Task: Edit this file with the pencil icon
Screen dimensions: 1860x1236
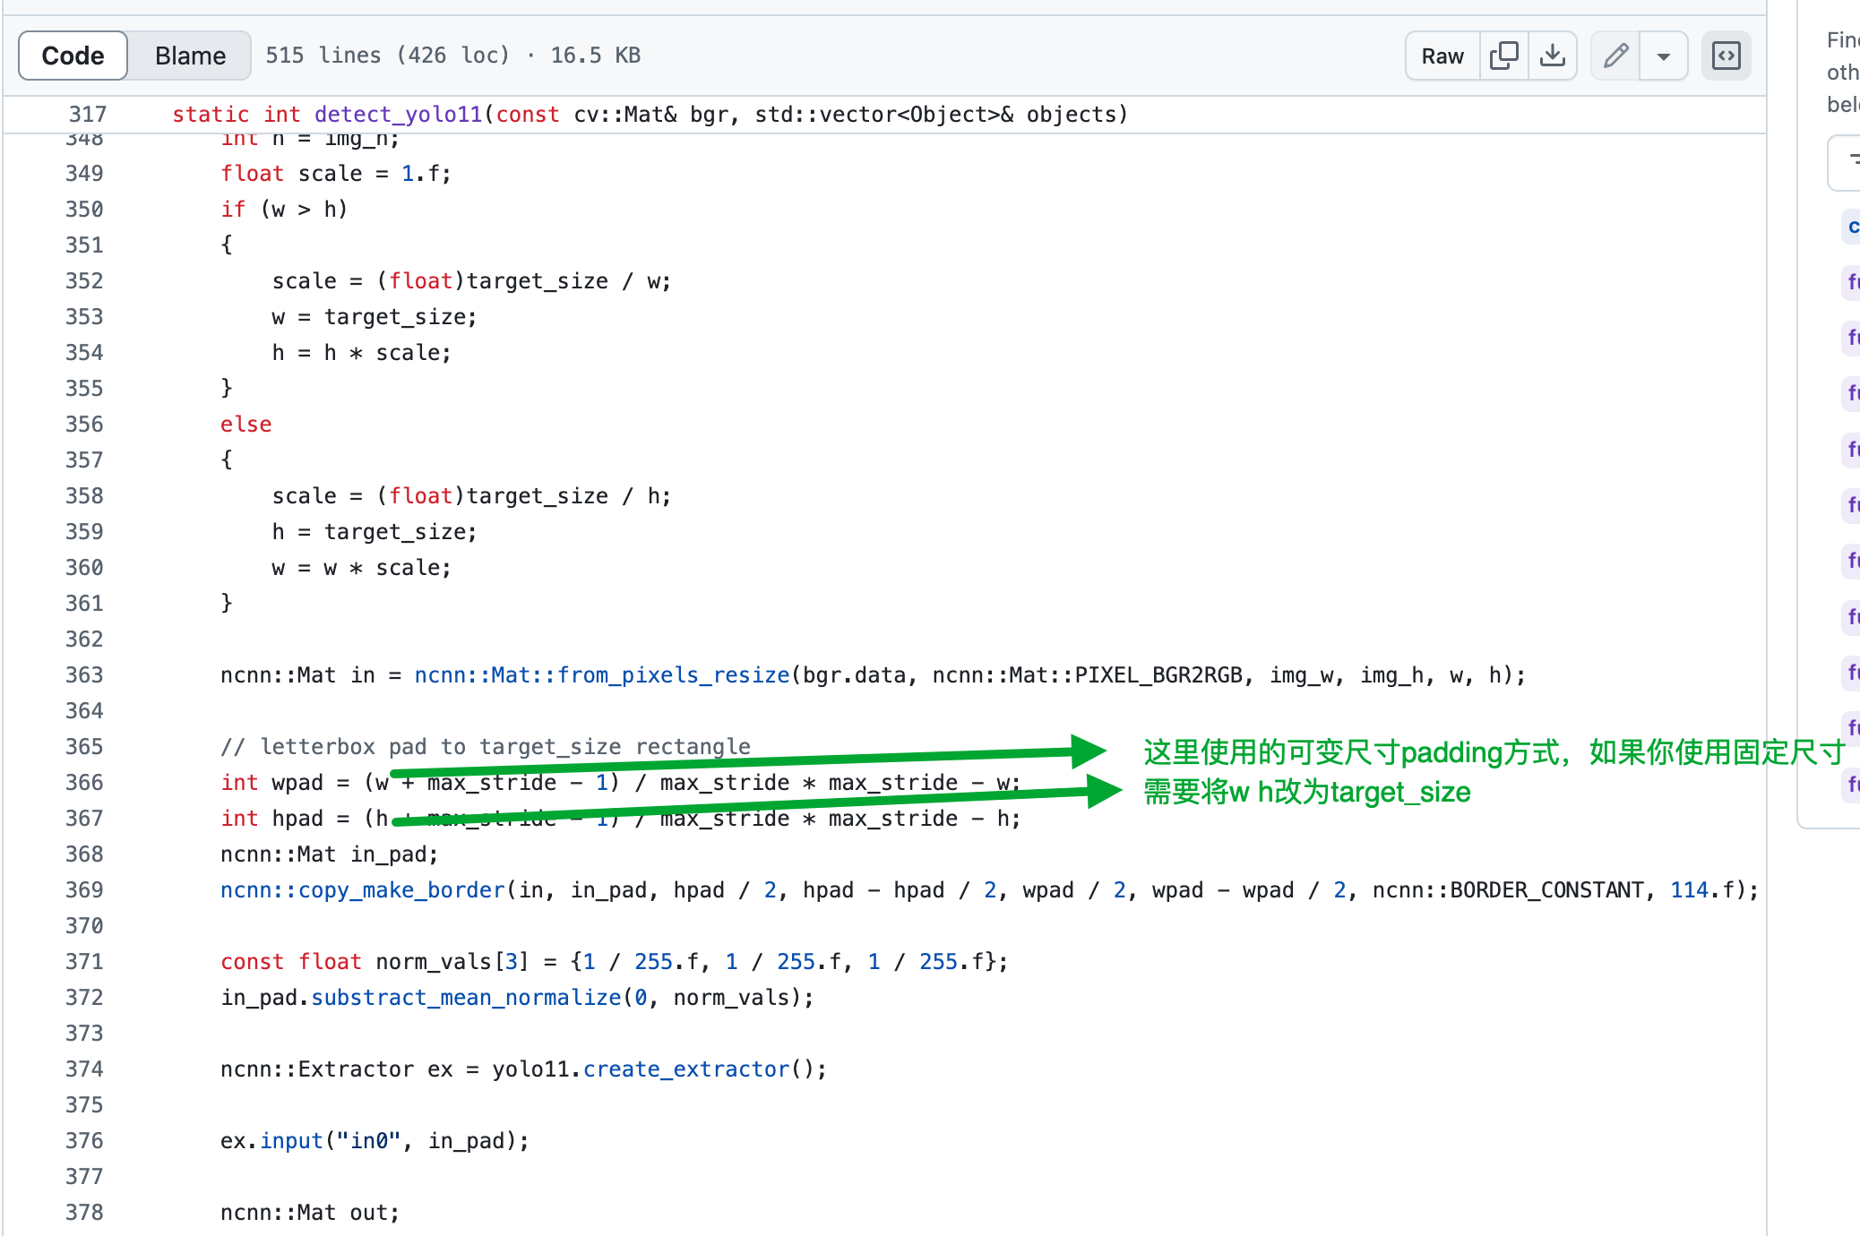Action: 1615,55
